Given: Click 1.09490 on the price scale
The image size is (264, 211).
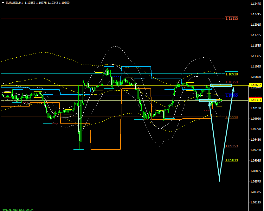Looking at the screenshot, I should tap(255, 139).
